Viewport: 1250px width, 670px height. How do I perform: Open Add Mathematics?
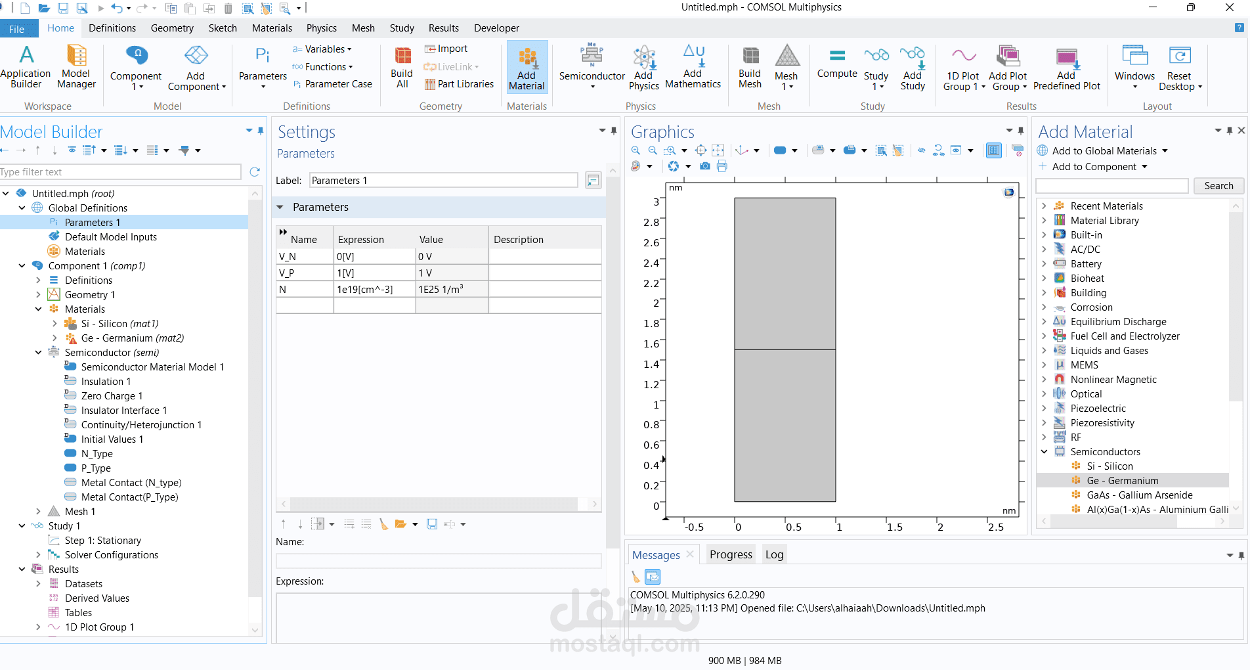click(x=693, y=66)
